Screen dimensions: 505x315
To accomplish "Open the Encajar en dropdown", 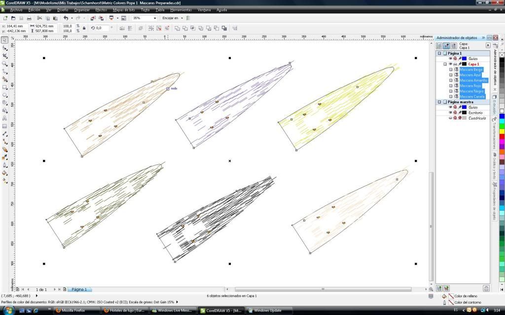I will [182, 18].
